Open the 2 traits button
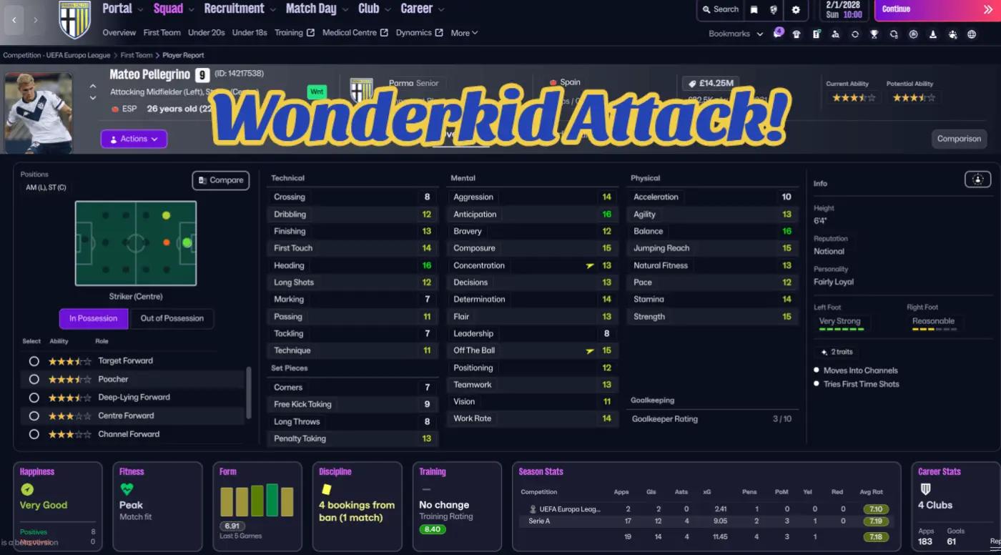 click(x=837, y=352)
